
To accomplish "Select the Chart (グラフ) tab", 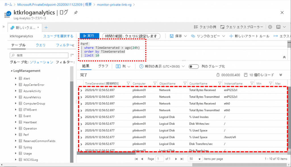I will 103,66.
